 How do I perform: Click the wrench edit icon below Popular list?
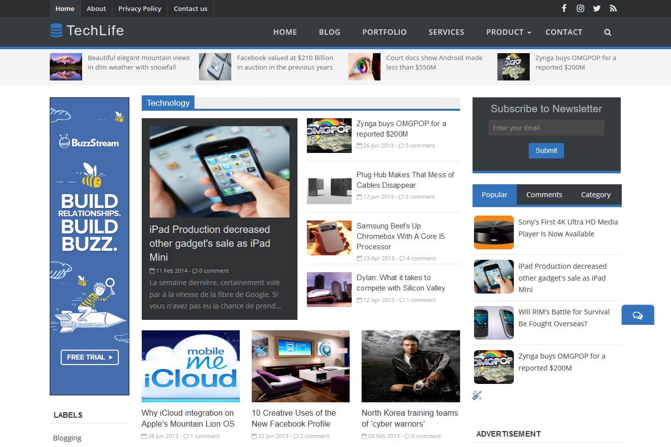(x=477, y=395)
